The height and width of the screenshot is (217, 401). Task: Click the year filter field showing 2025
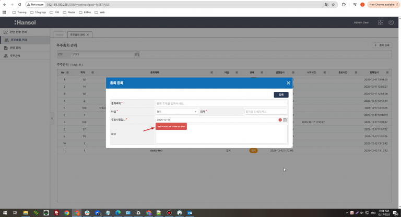coord(103,54)
